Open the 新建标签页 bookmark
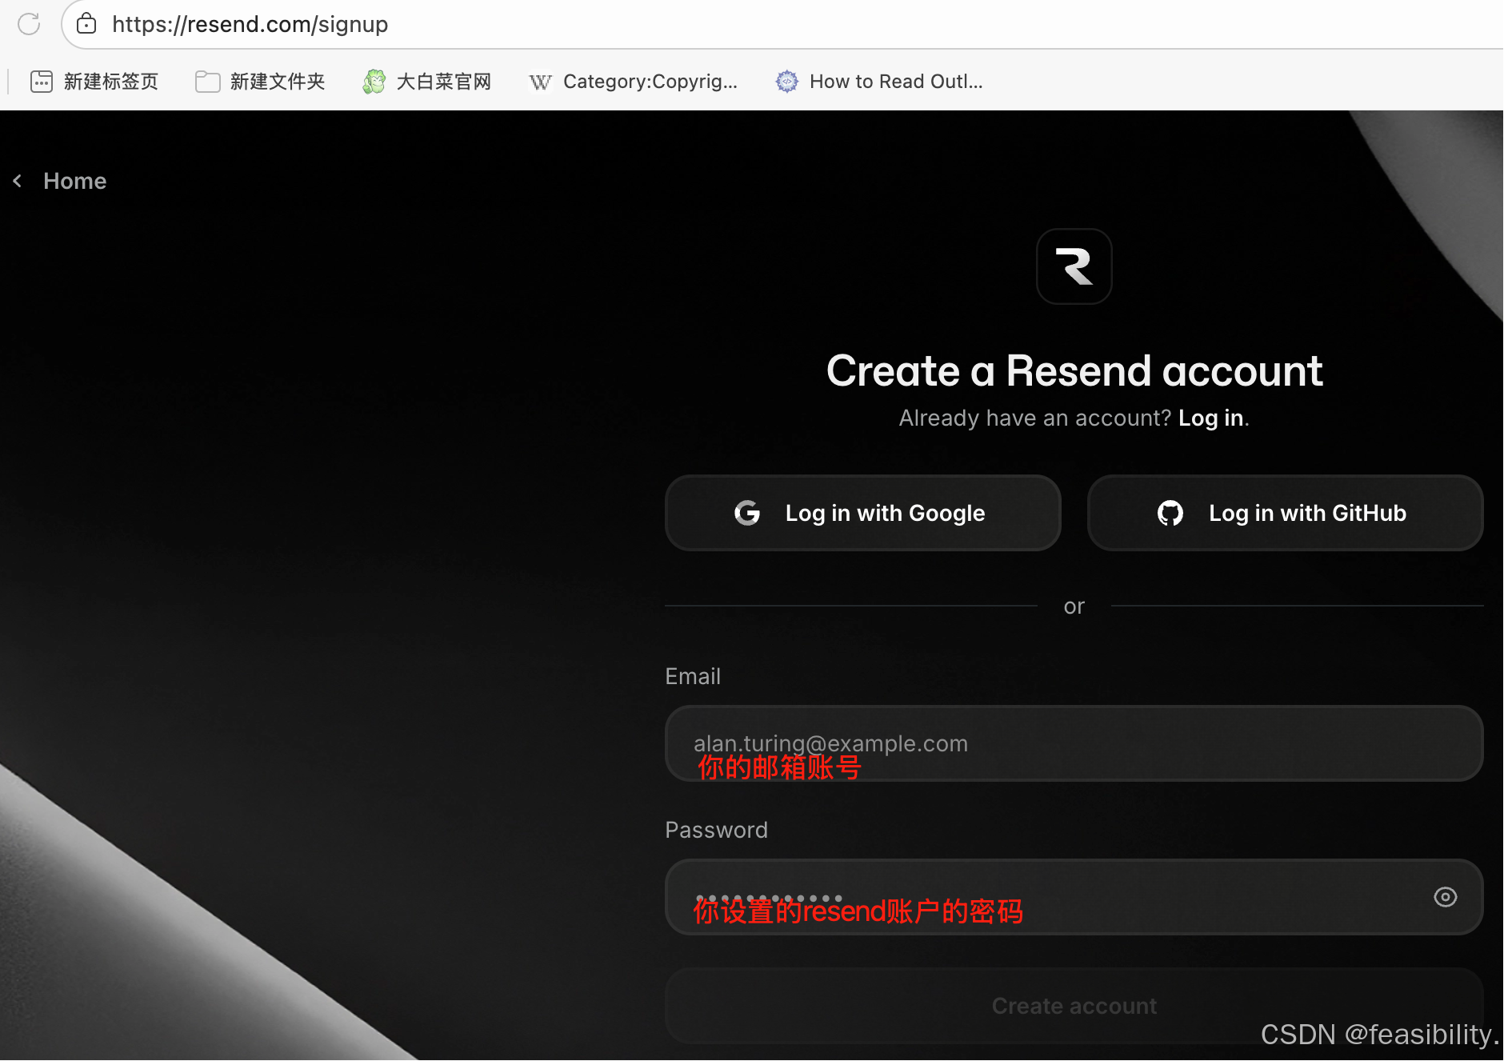1504x1061 pixels. tap(94, 82)
